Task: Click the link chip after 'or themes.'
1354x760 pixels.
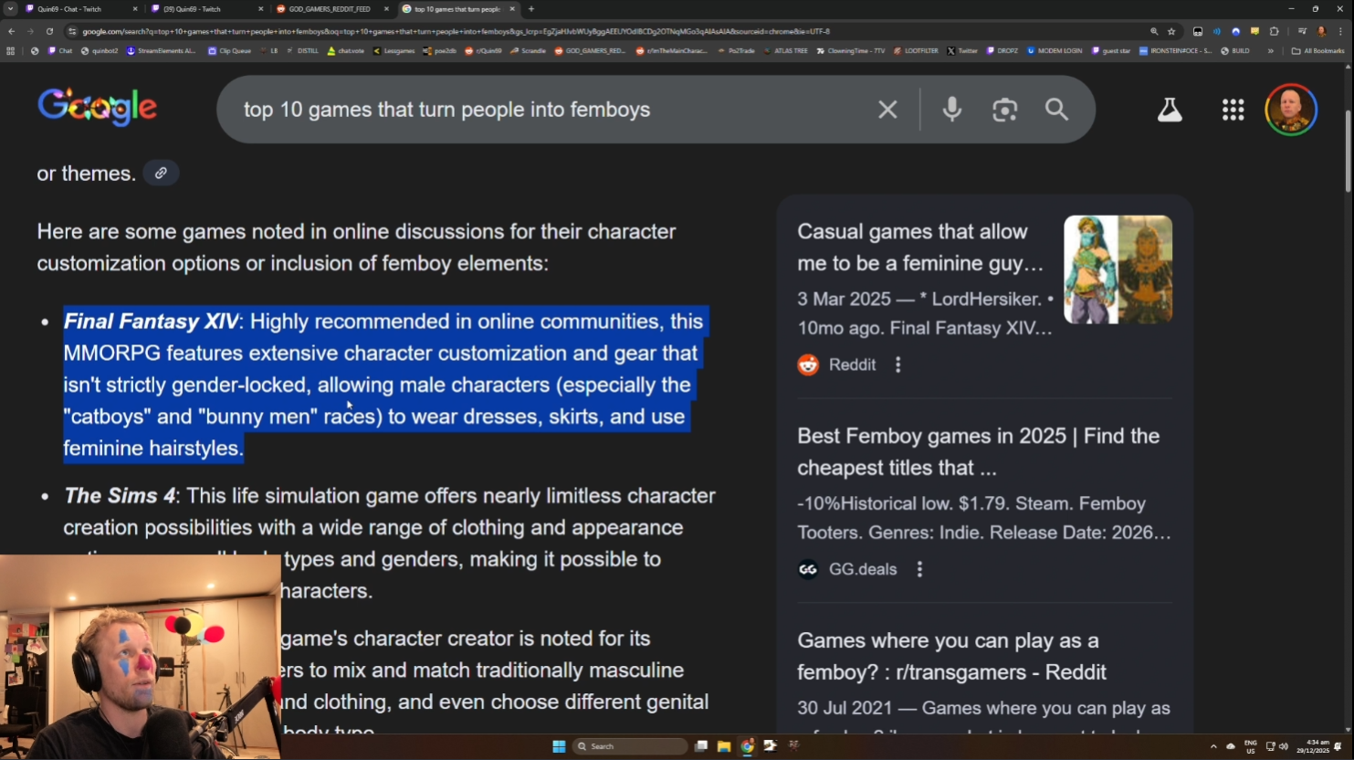Action: [x=161, y=173]
